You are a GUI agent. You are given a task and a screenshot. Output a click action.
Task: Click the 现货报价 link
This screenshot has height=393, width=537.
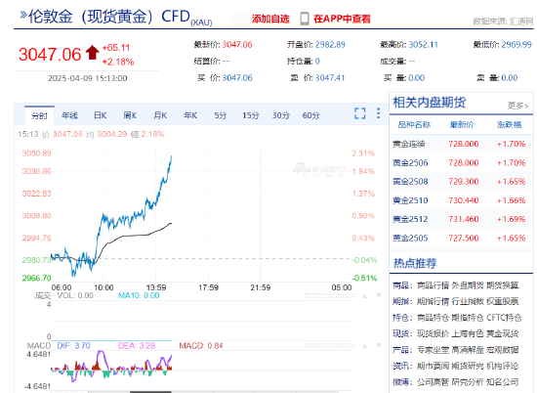pyautogui.click(x=433, y=333)
